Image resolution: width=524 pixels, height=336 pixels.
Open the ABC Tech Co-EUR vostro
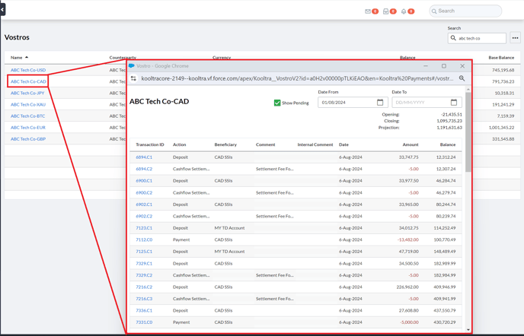click(28, 128)
